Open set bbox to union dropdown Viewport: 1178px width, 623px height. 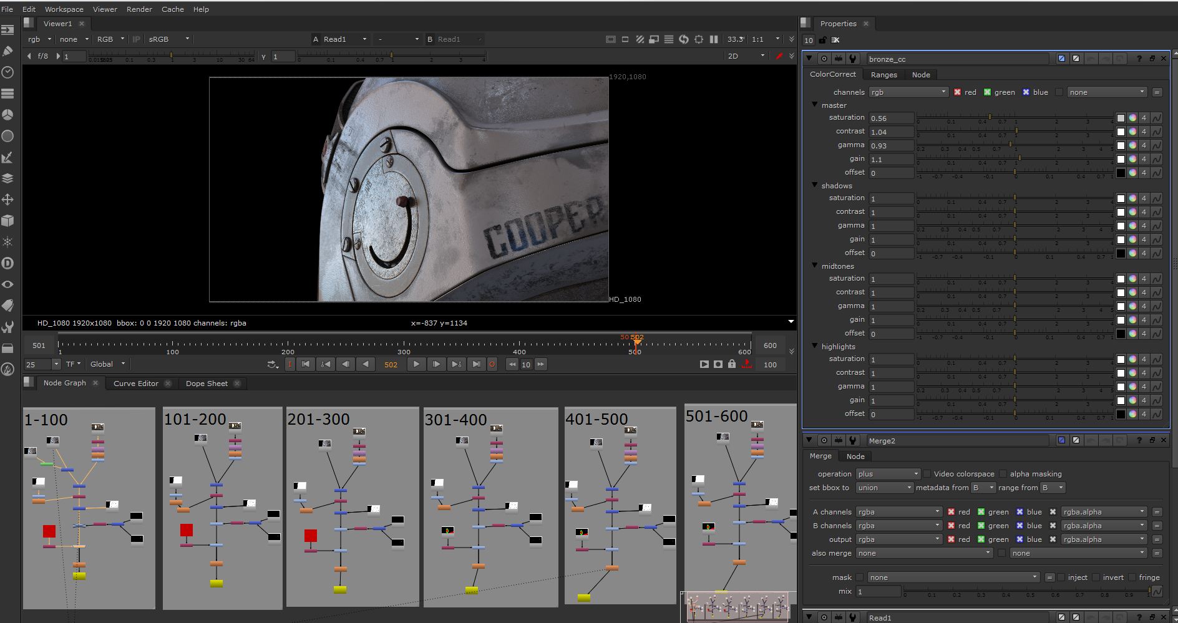pos(884,488)
